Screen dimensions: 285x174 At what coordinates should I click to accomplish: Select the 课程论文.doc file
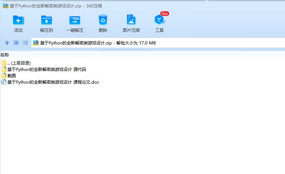(50, 82)
